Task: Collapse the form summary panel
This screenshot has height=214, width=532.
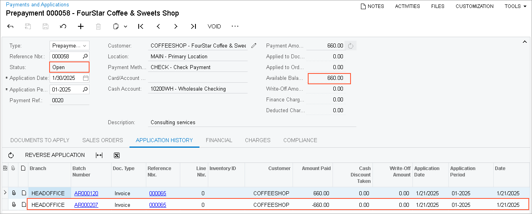Action: (x=524, y=42)
